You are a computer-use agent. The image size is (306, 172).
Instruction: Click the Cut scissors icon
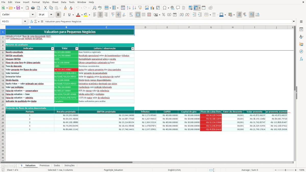(45, 8)
